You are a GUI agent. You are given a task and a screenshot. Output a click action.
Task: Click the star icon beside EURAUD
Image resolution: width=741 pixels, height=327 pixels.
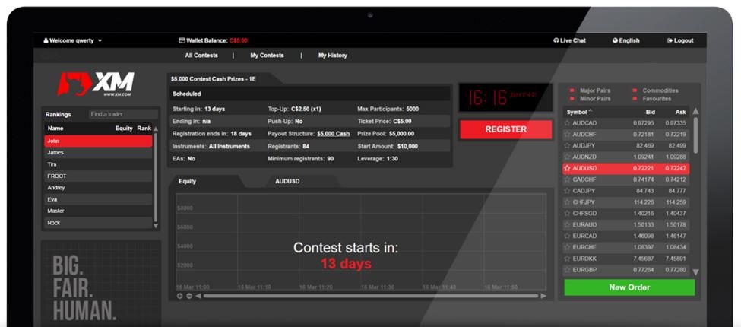click(x=567, y=225)
